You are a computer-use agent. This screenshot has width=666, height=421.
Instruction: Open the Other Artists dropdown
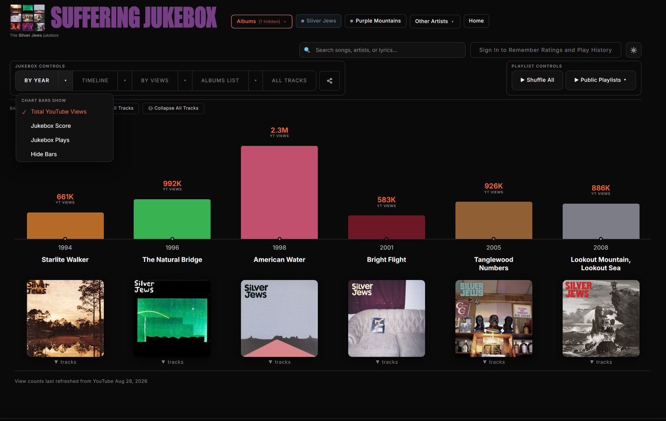[435, 21]
